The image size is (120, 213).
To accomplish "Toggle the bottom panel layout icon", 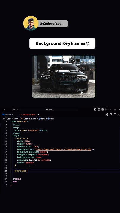I will click(99, 109).
